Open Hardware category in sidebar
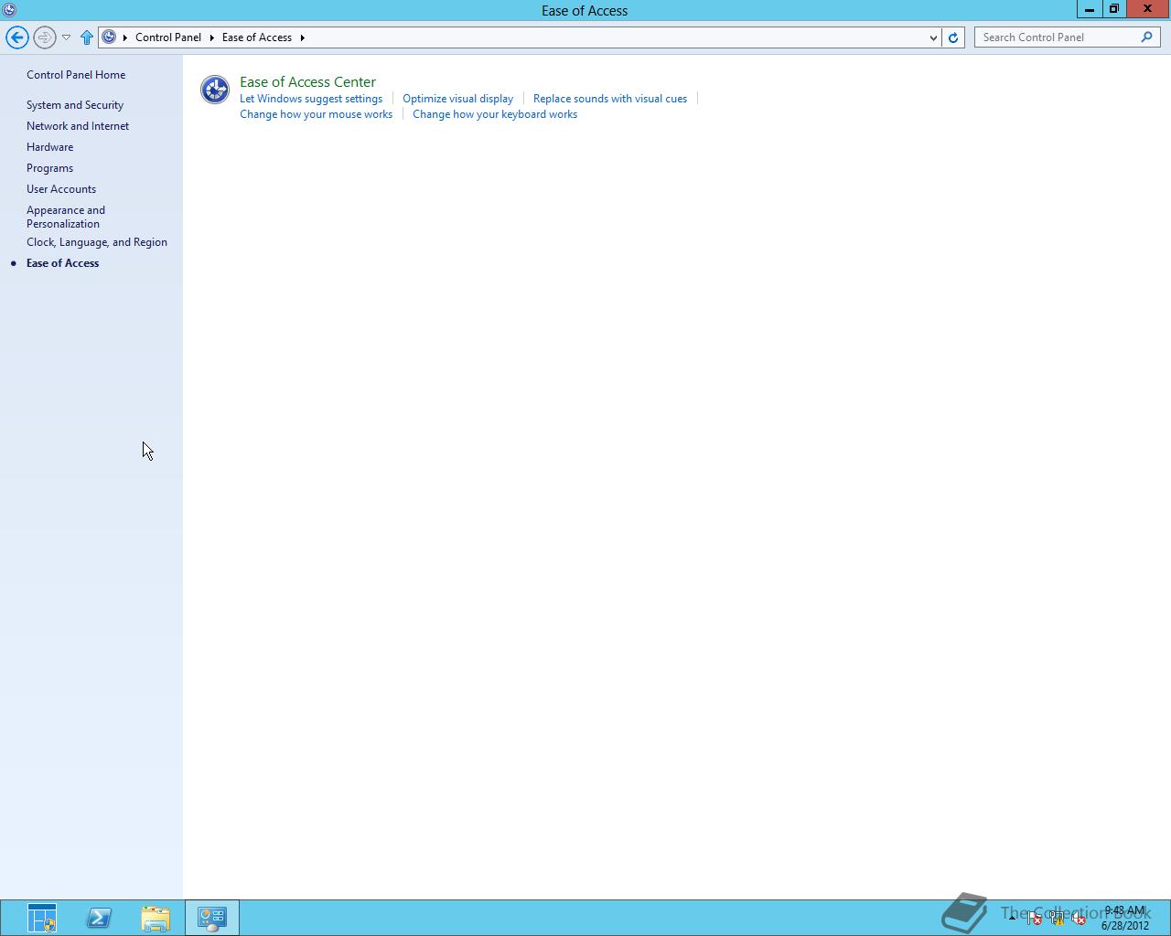The height and width of the screenshot is (936, 1171). (x=49, y=147)
